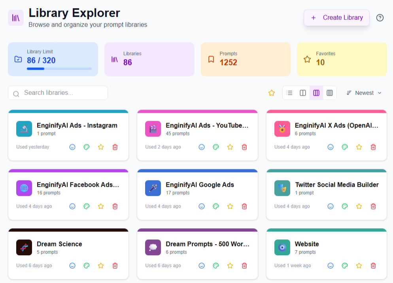Click the microscope thumbnail of Instagram library
Screen dimensions: 393x283
click(24, 129)
